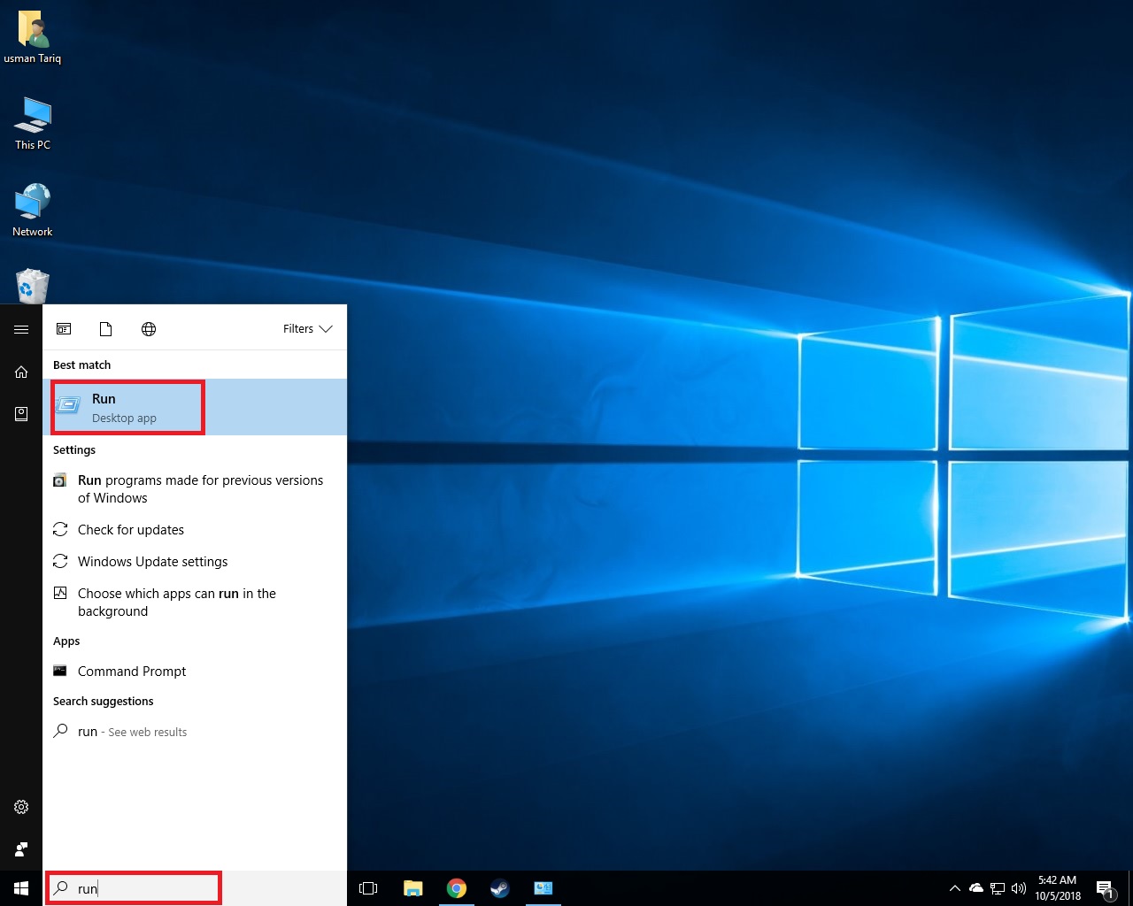Select Check for updates setting
Image resolution: width=1133 pixels, height=906 pixels.
[x=130, y=530]
